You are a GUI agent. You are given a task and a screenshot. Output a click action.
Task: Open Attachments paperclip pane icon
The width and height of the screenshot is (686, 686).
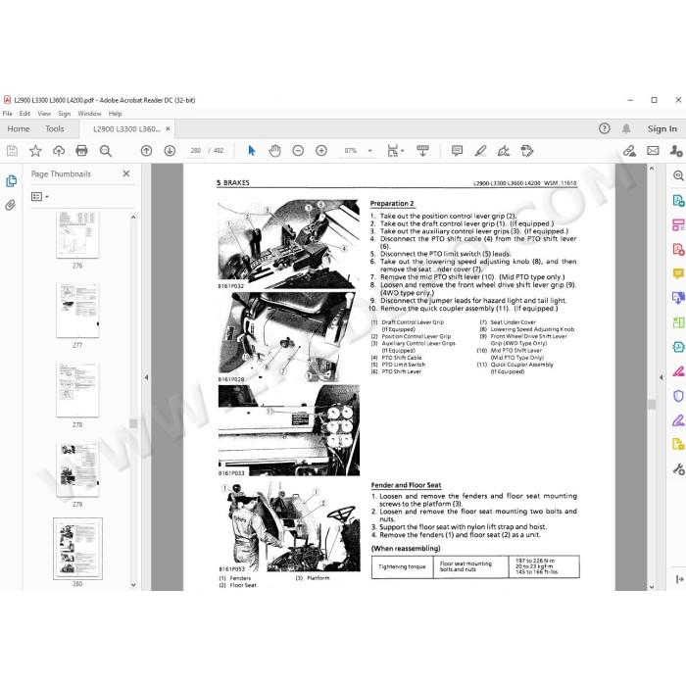(11, 205)
